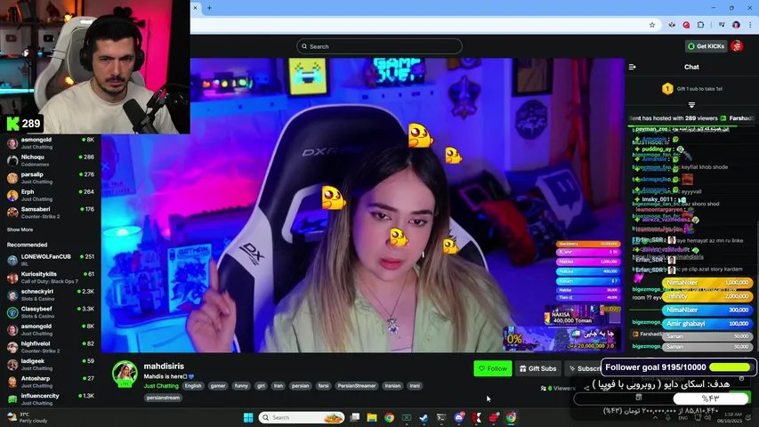Open influencercity recommended channel
Screen dimensions: 759x427
point(51,399)
